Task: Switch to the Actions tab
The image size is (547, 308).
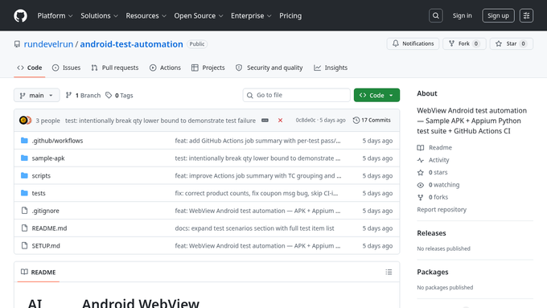Action: [x=165, y=68]
